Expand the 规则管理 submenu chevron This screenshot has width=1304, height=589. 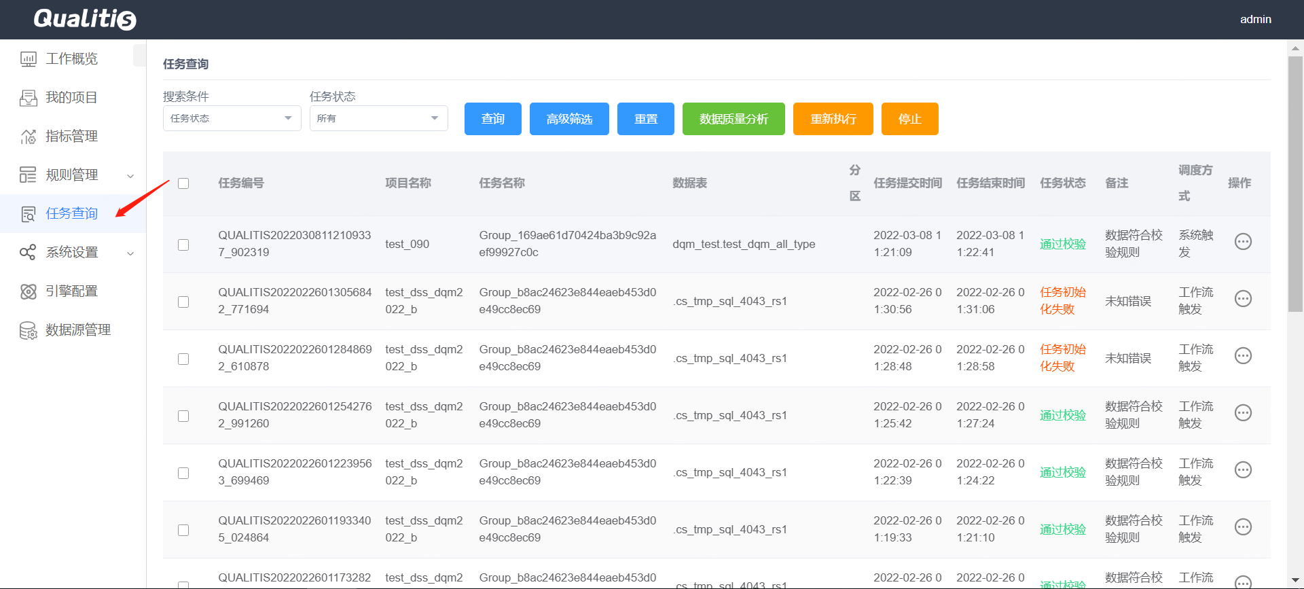[130, 176]
